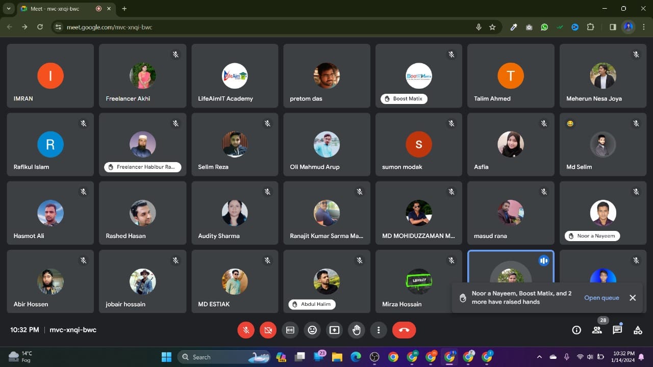This screenshot has width=653, height=367.
Task: Toggle closed captions button
Action: [x=290, y=330]
